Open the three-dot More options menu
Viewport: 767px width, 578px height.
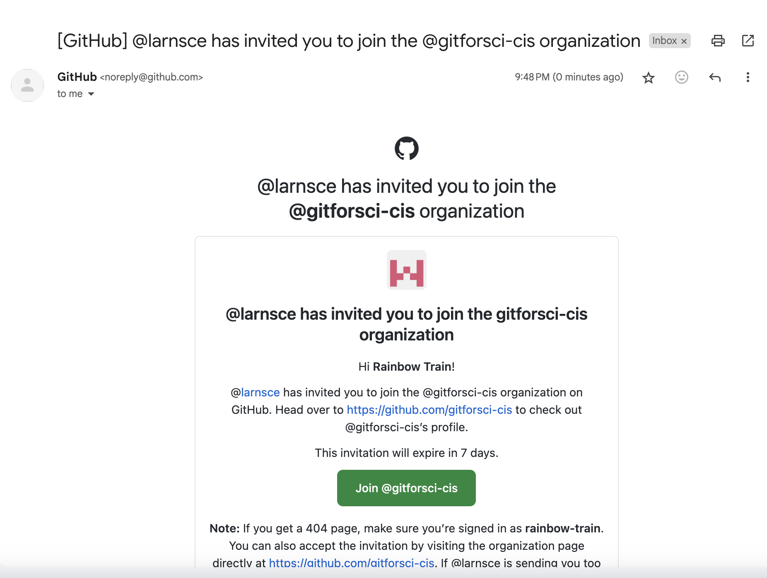[748, 77]
